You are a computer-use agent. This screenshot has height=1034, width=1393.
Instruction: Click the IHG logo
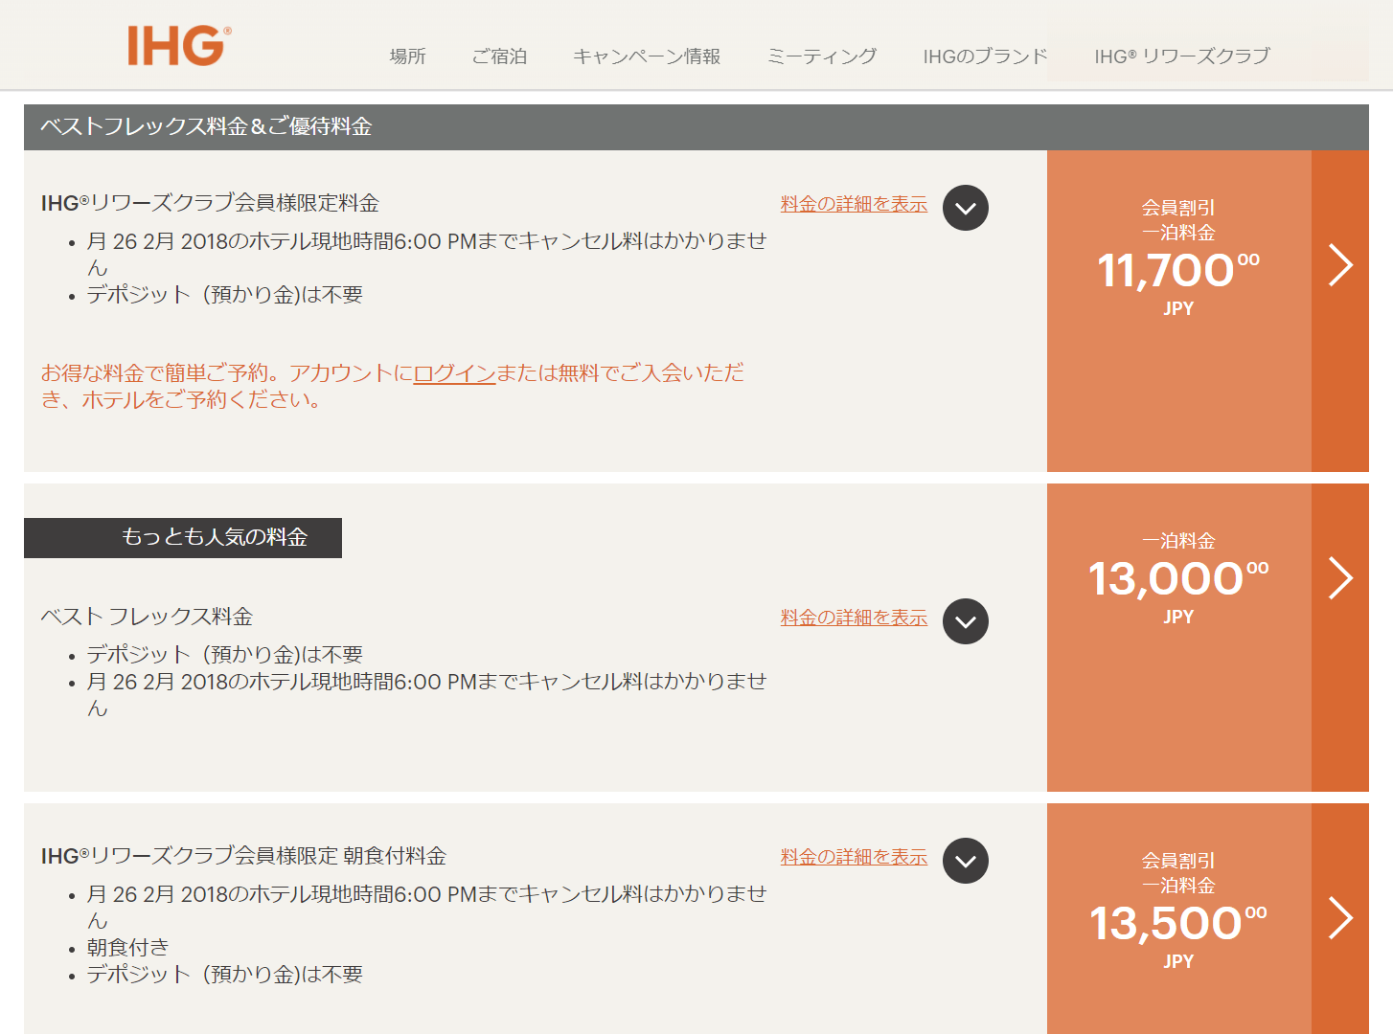(178, 46)
